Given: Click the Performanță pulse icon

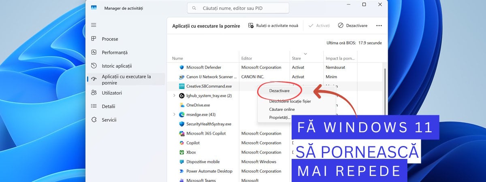Looking at the screenshot, I should (x=94, y=52).
